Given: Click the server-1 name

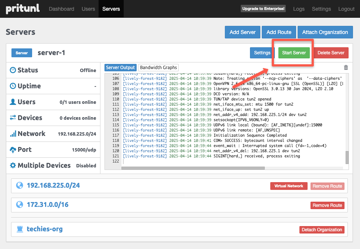Looking at the screenshot, I should (51, 53).
